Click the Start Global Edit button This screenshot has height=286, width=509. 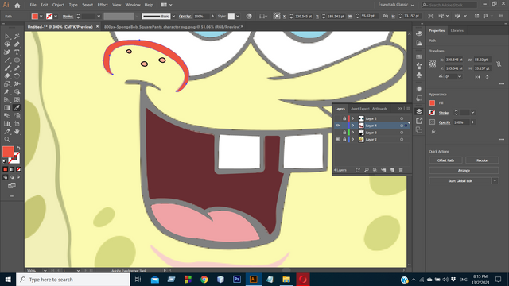click(x=460, y=180)
